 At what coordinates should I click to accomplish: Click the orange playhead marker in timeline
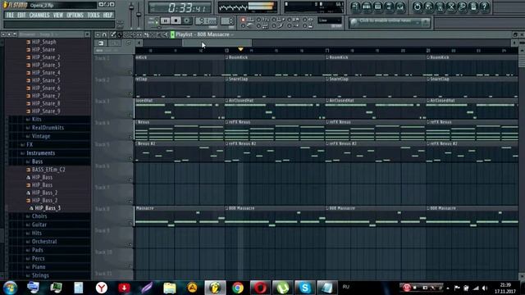coord(240,49)
